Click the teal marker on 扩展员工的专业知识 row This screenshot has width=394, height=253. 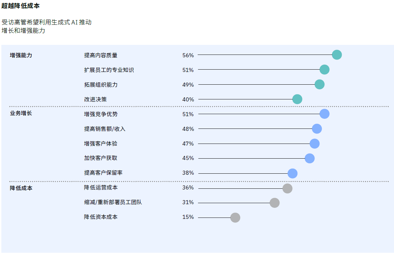[324, 70]
